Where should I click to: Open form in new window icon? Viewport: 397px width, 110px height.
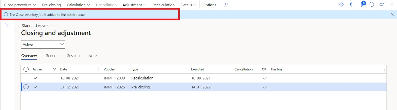tap(382, 5)
